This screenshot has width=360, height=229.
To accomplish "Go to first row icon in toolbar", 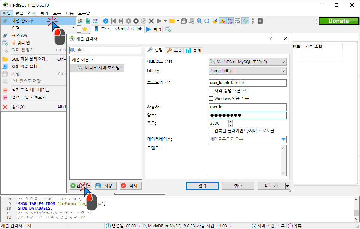I will [x=113, y=21].
